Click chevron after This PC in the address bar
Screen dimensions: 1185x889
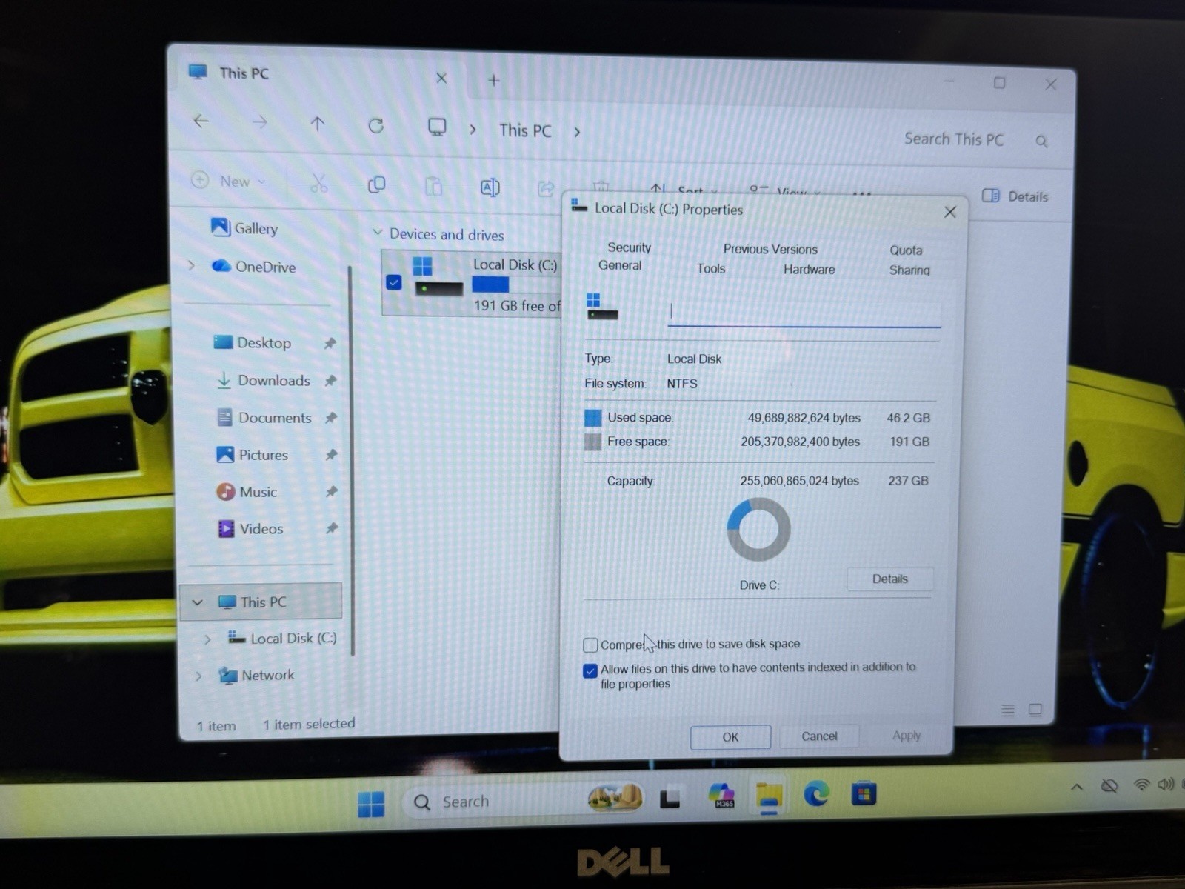pos(577,133)
